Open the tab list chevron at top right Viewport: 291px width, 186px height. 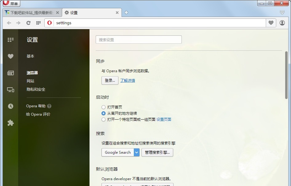282,13
